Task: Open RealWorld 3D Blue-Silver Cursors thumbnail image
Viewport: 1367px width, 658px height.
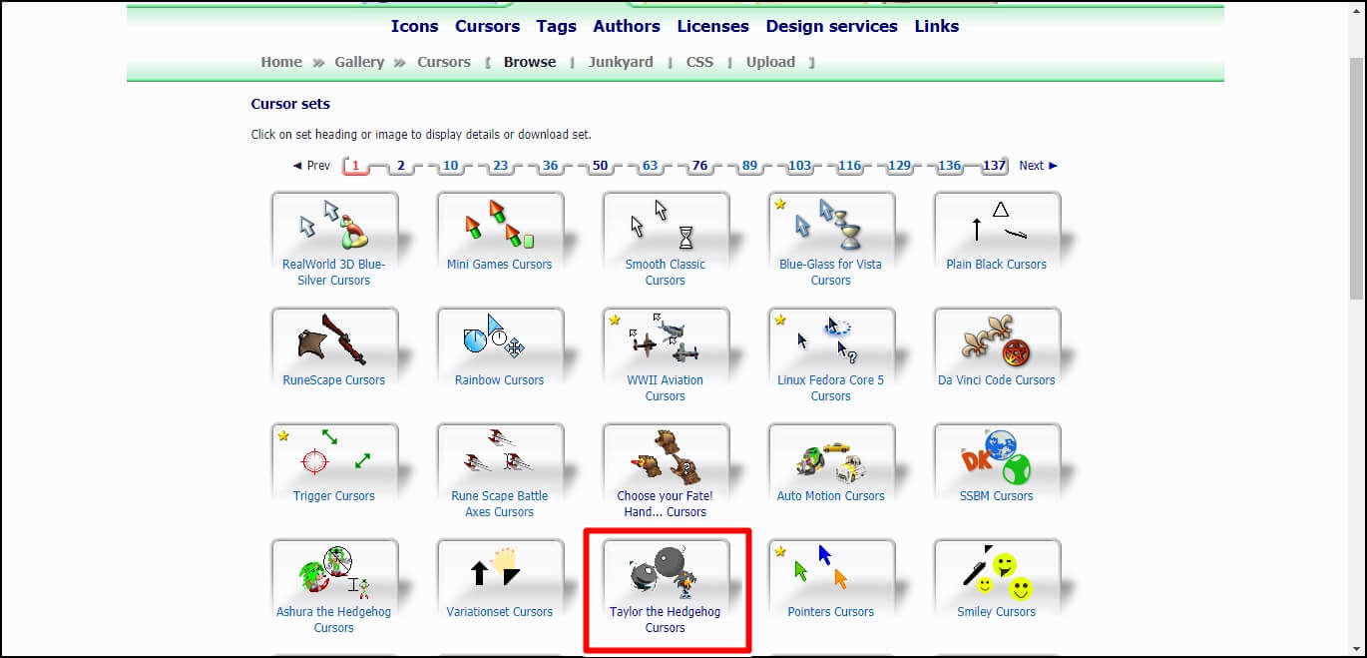Action: (x=334, y=224)
